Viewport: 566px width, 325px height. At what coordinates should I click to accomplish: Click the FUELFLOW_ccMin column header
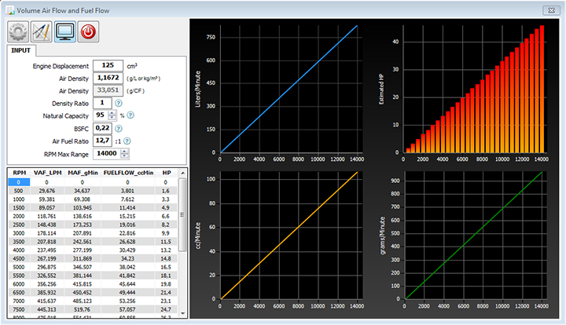pos(128,173)
